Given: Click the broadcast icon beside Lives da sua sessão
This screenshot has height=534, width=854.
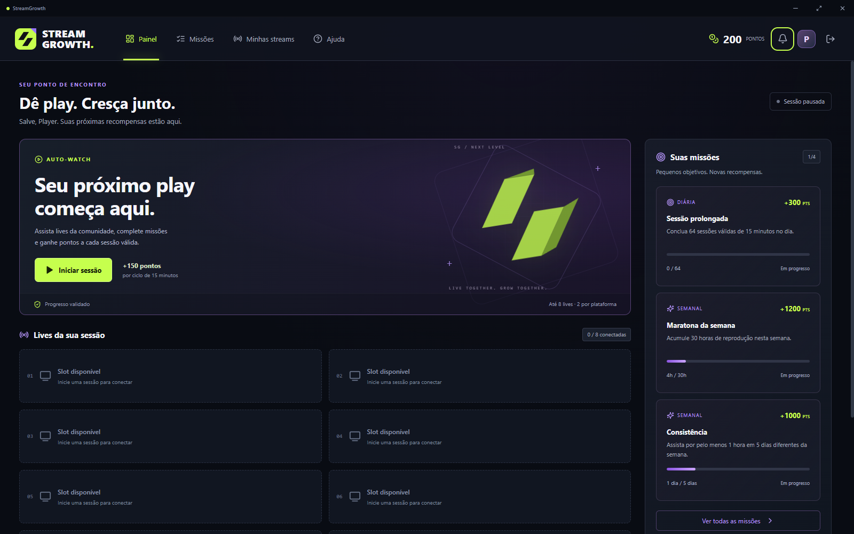Looking at the screenshot, I should [x=24, y=335].
